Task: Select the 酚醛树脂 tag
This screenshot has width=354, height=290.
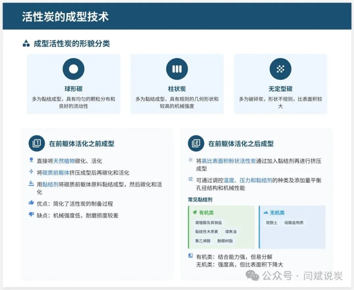Action: pyautogui.click(x=225, y=241)
